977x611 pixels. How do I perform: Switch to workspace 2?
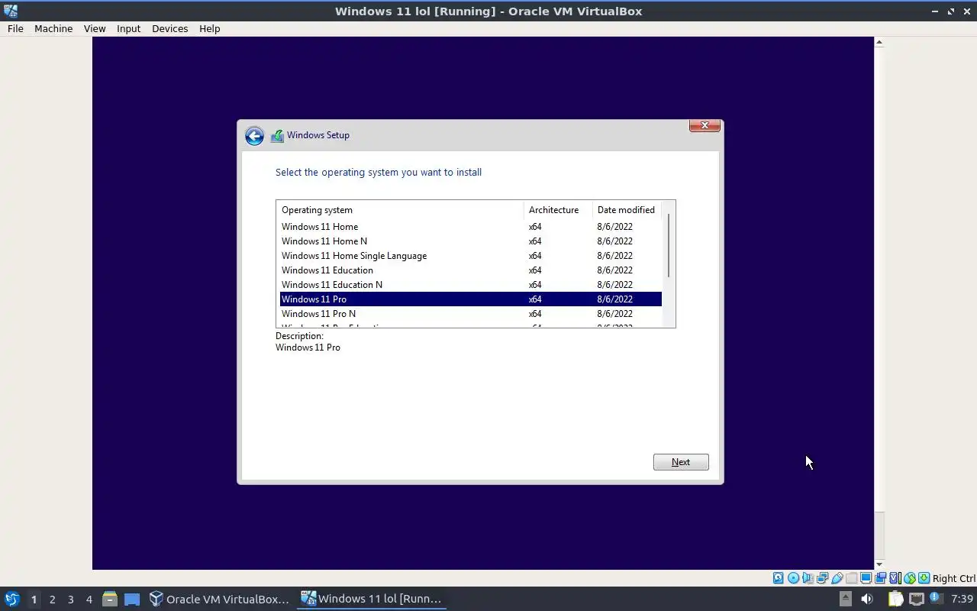tap(52, 600)
